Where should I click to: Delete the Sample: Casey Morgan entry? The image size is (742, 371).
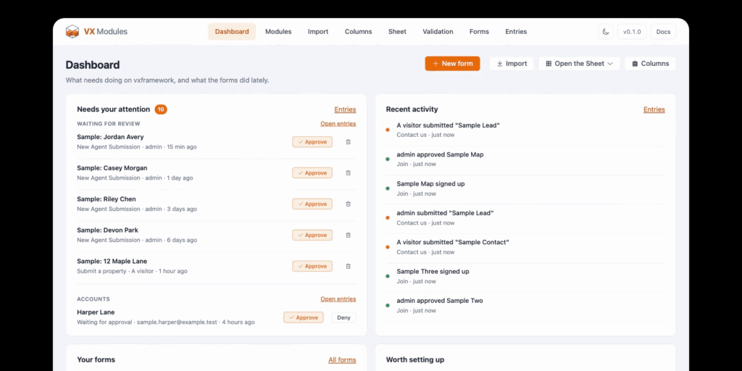coord(349,173)
